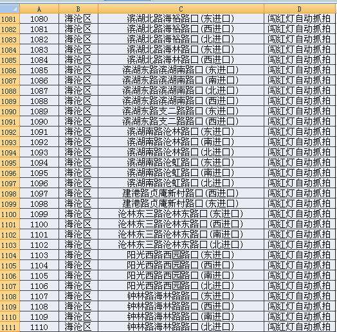
Task: Click 闯红灯自动抓拍 cell in row 1090
Action: tap(300, 111)
